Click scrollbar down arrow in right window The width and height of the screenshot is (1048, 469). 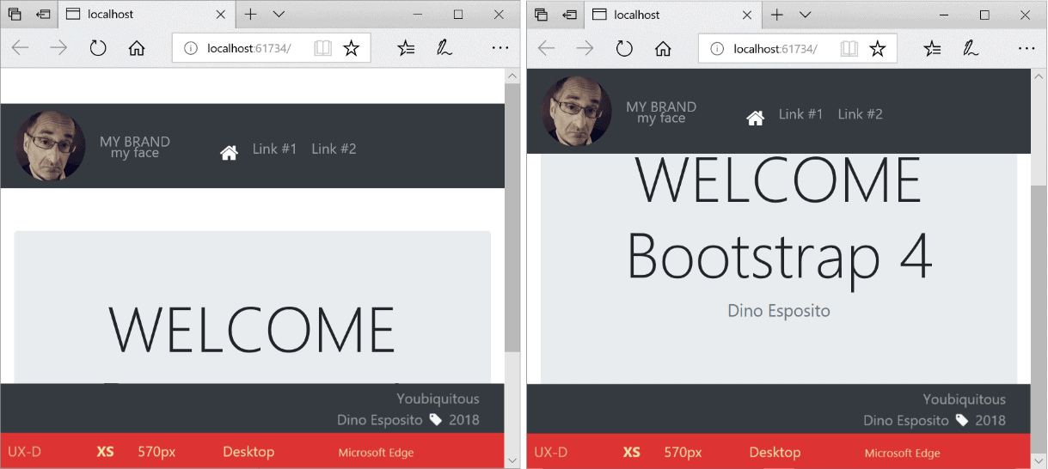point(1039,460)
